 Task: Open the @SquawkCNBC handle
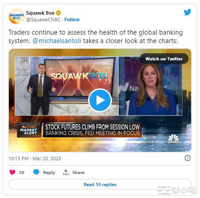point(43,20)
